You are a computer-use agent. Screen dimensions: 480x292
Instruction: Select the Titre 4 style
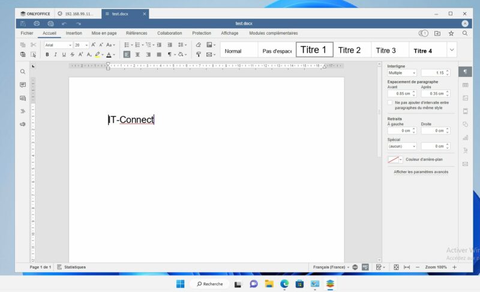click(427, 50)
